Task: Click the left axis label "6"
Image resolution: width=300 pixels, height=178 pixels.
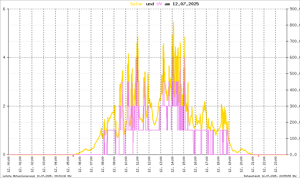Action: [4, 9]
